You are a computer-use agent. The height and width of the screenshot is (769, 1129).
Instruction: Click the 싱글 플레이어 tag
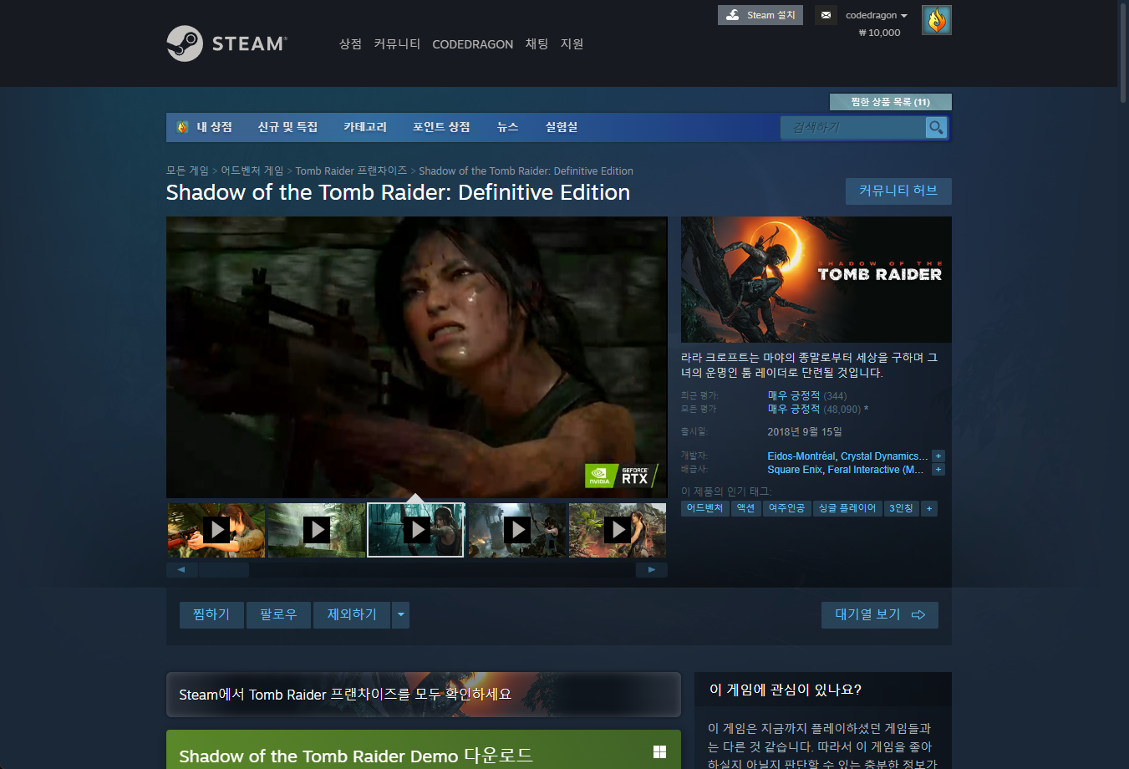[x=847, y=508]
